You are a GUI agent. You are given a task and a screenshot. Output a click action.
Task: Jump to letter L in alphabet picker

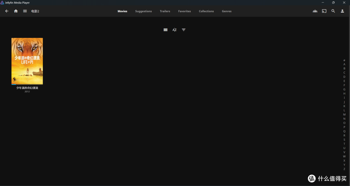344,110
